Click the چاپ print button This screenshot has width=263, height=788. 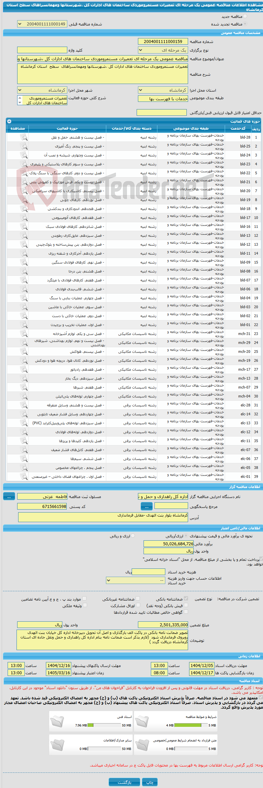coord(150,782)
